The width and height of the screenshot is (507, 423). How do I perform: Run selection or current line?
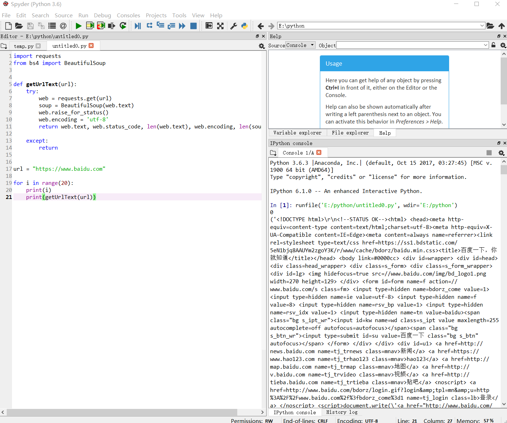coord(112,26)
